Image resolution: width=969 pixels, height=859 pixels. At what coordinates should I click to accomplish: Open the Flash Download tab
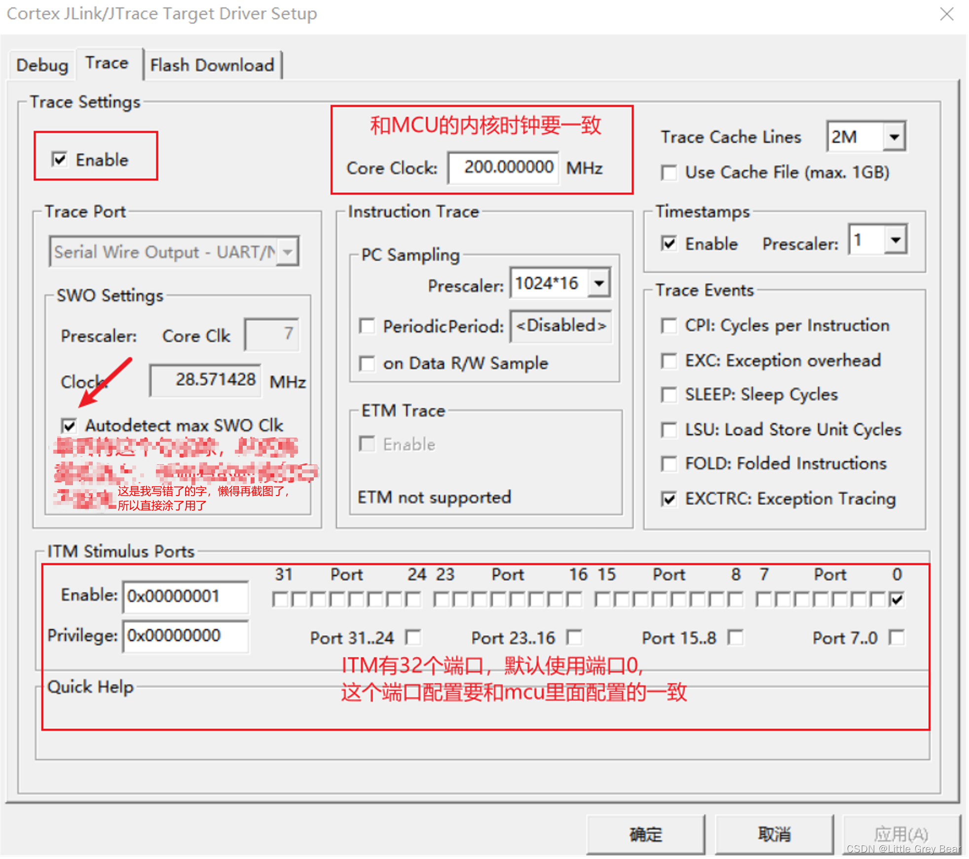[x=212, y=65]
